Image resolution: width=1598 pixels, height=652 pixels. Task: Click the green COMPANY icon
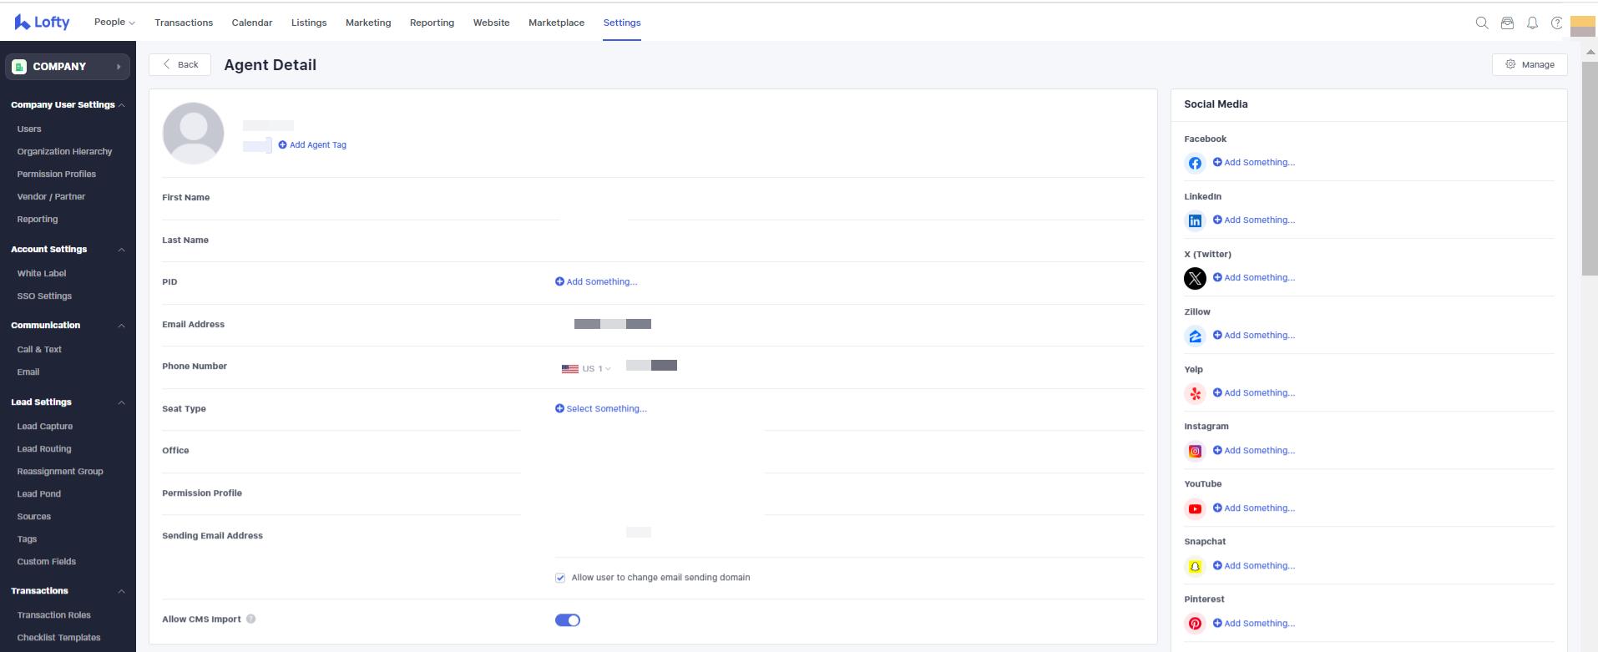pos(19,67)
